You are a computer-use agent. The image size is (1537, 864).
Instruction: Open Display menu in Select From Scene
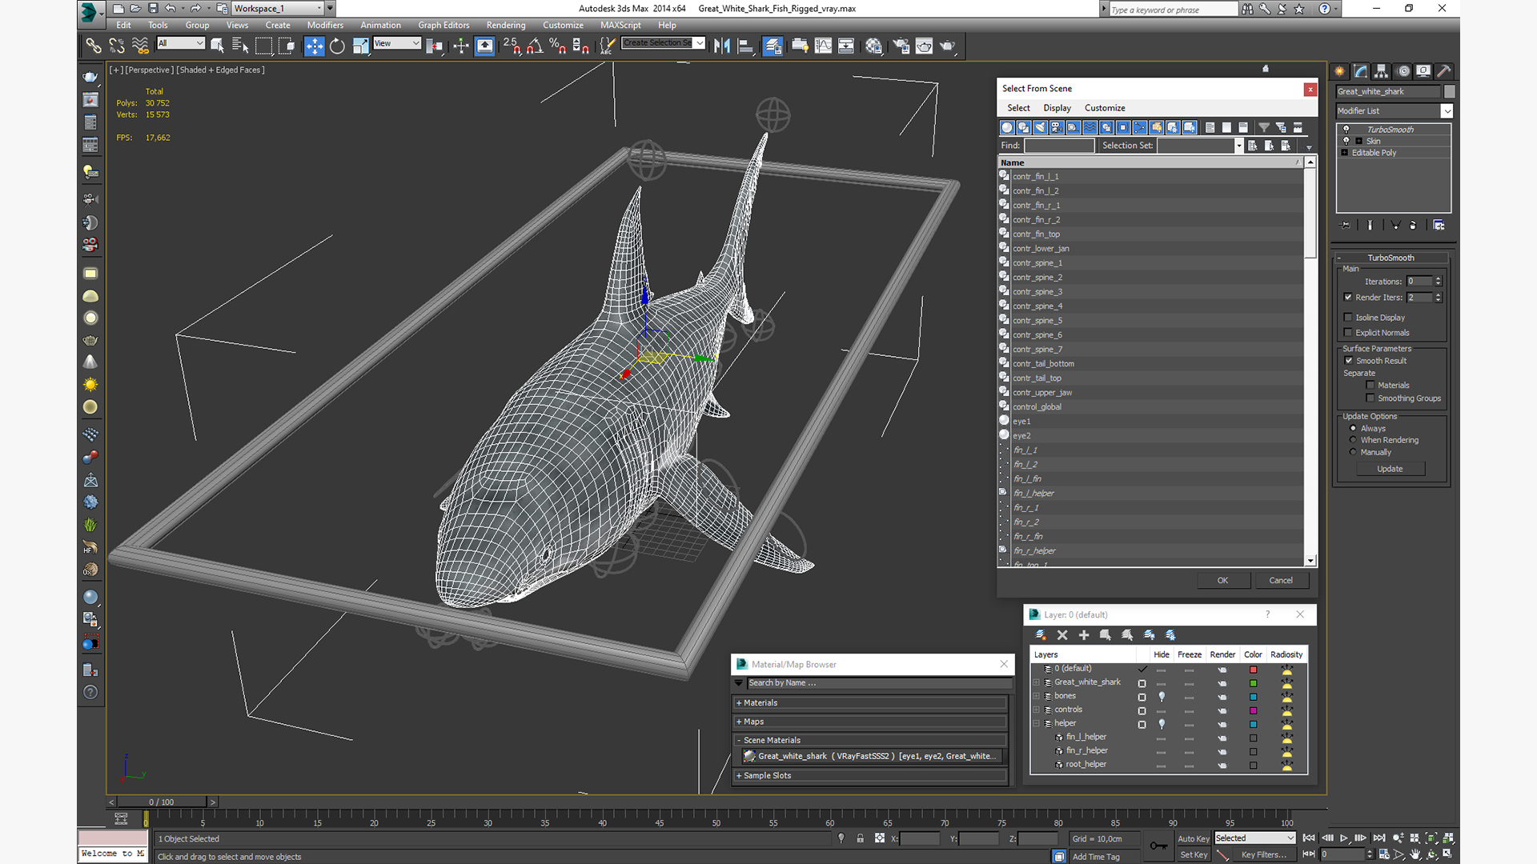pos(1057,108)
